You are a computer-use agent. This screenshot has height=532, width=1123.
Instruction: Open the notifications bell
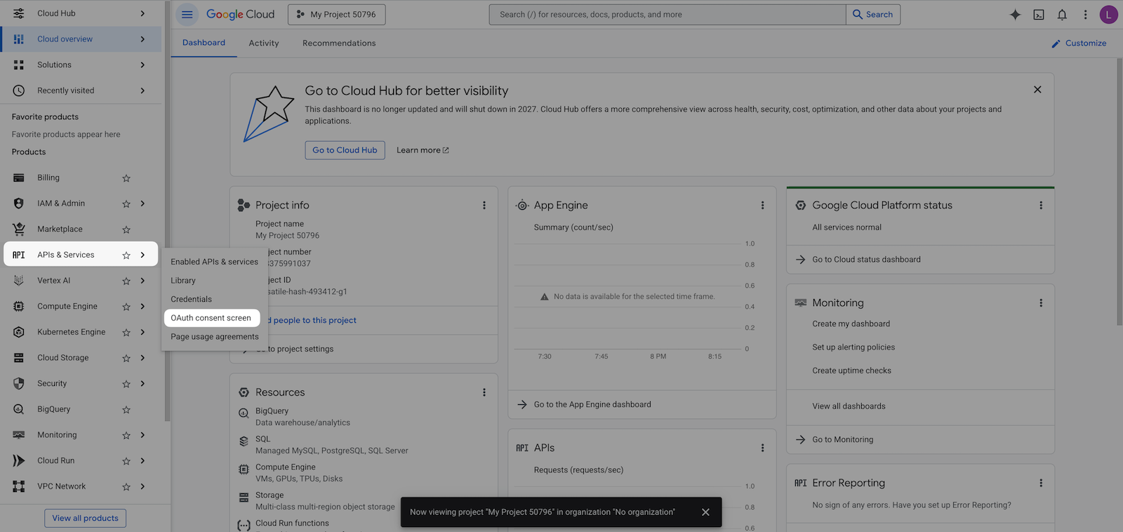1062,14
